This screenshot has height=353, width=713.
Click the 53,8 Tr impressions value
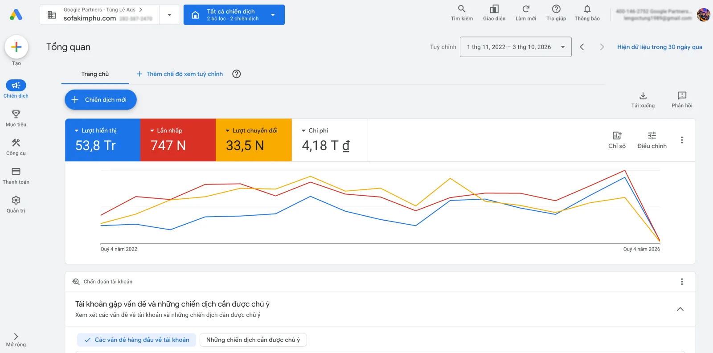pyautogui.click(x=95, y=146)
